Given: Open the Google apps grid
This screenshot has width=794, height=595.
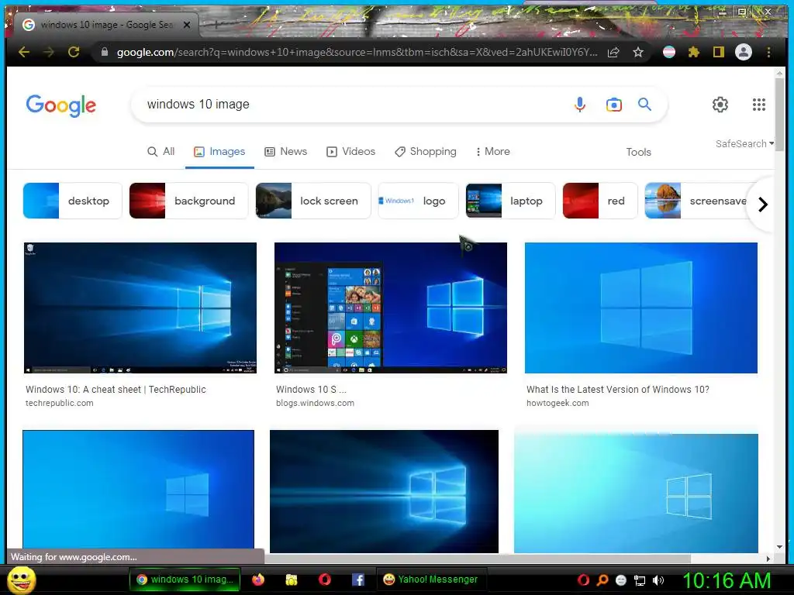Looking at the screenshot, I should 758,105.
